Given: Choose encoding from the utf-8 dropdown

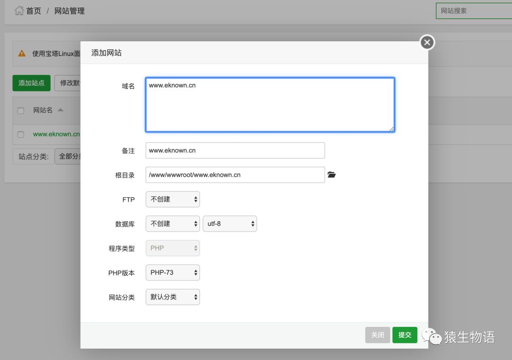Looking at the screenshot, I should 230,224.
